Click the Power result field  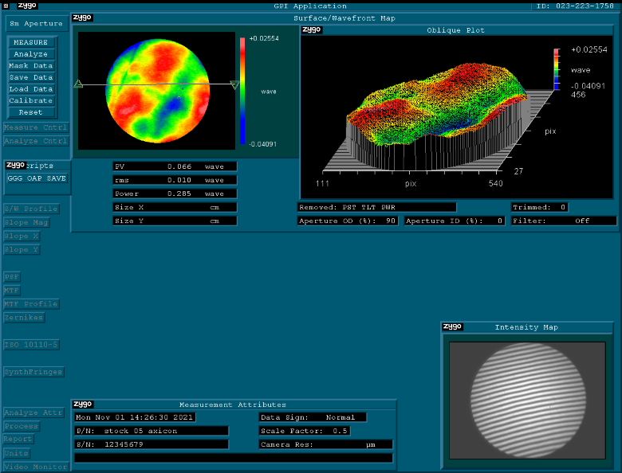click(175, 193)
